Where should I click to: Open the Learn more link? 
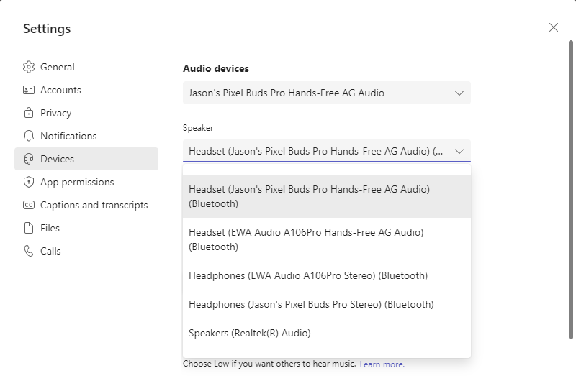(382, 364)
